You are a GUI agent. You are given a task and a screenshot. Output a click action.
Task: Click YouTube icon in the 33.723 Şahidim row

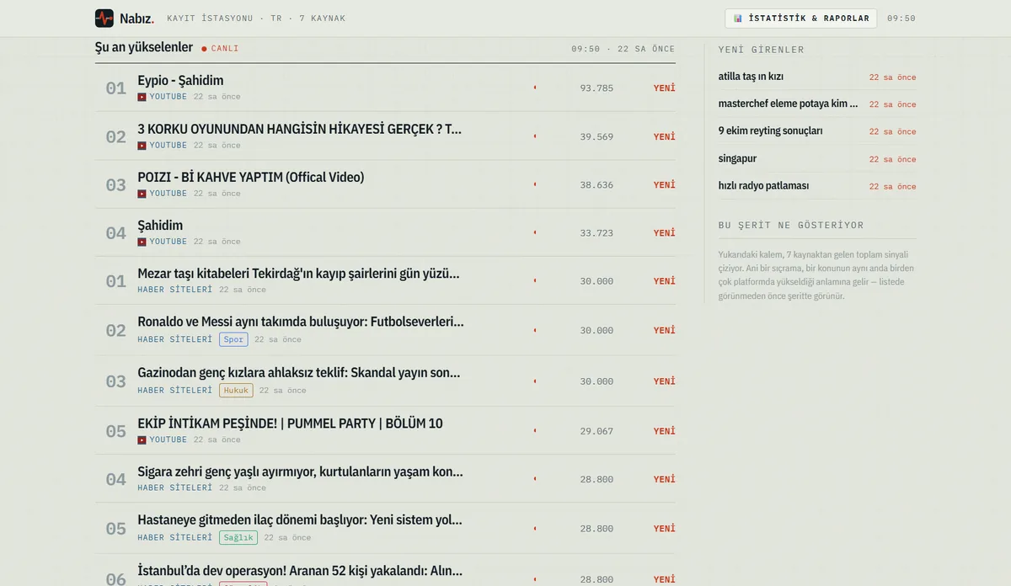142,242
